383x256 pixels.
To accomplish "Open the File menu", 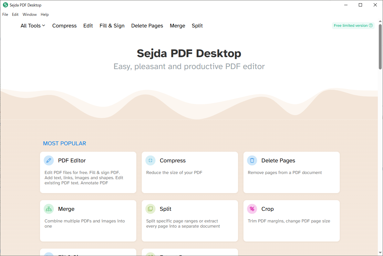I will [5, 15].
